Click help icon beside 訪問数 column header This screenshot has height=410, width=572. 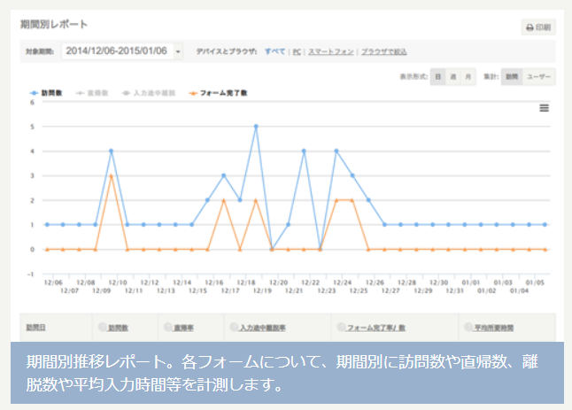pos(103,327)
